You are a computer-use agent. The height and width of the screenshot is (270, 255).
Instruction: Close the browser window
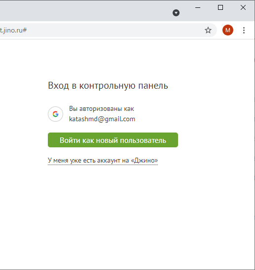(x=243, y=7)
